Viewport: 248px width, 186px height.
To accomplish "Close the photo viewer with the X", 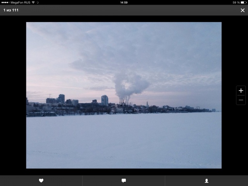I will tap(242, 10).
